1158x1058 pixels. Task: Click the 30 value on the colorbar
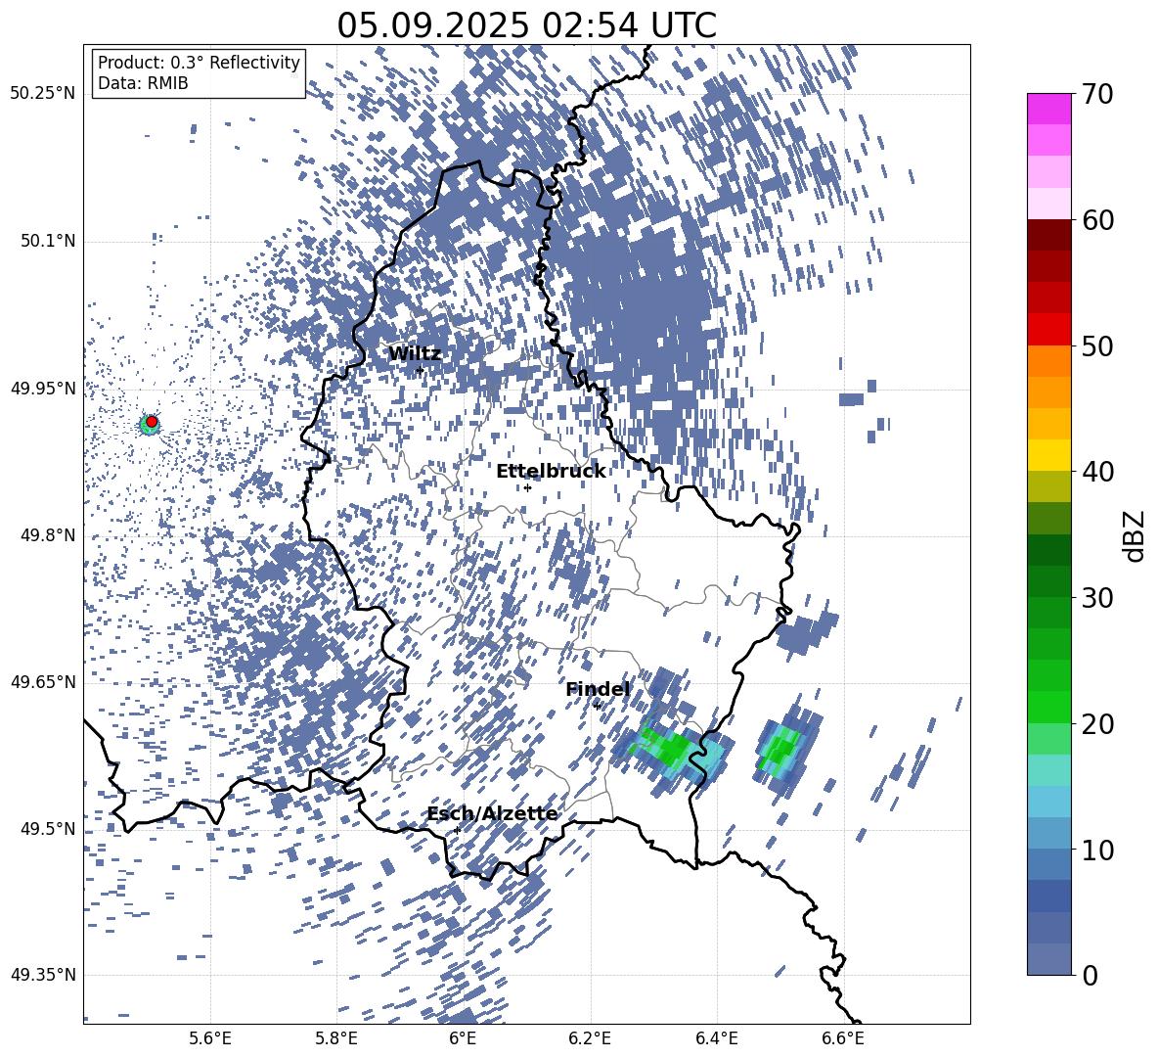click(1097, 597)
